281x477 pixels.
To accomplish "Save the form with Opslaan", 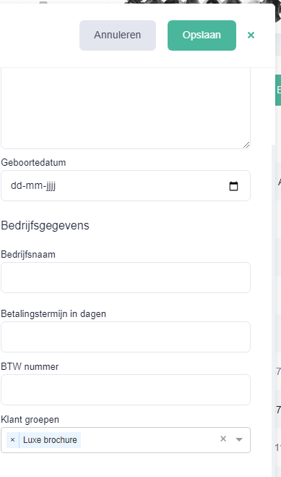I will 202,35.
